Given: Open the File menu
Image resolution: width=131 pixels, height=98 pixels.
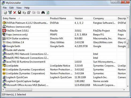Looking at the screenshot, I should (x=5, y=8).
